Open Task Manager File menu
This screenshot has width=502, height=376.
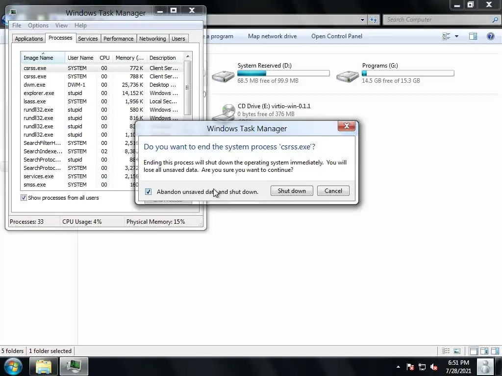coord(17,25)
